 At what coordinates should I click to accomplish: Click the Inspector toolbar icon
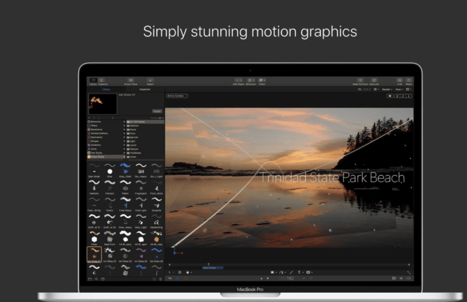click(102, 80)
